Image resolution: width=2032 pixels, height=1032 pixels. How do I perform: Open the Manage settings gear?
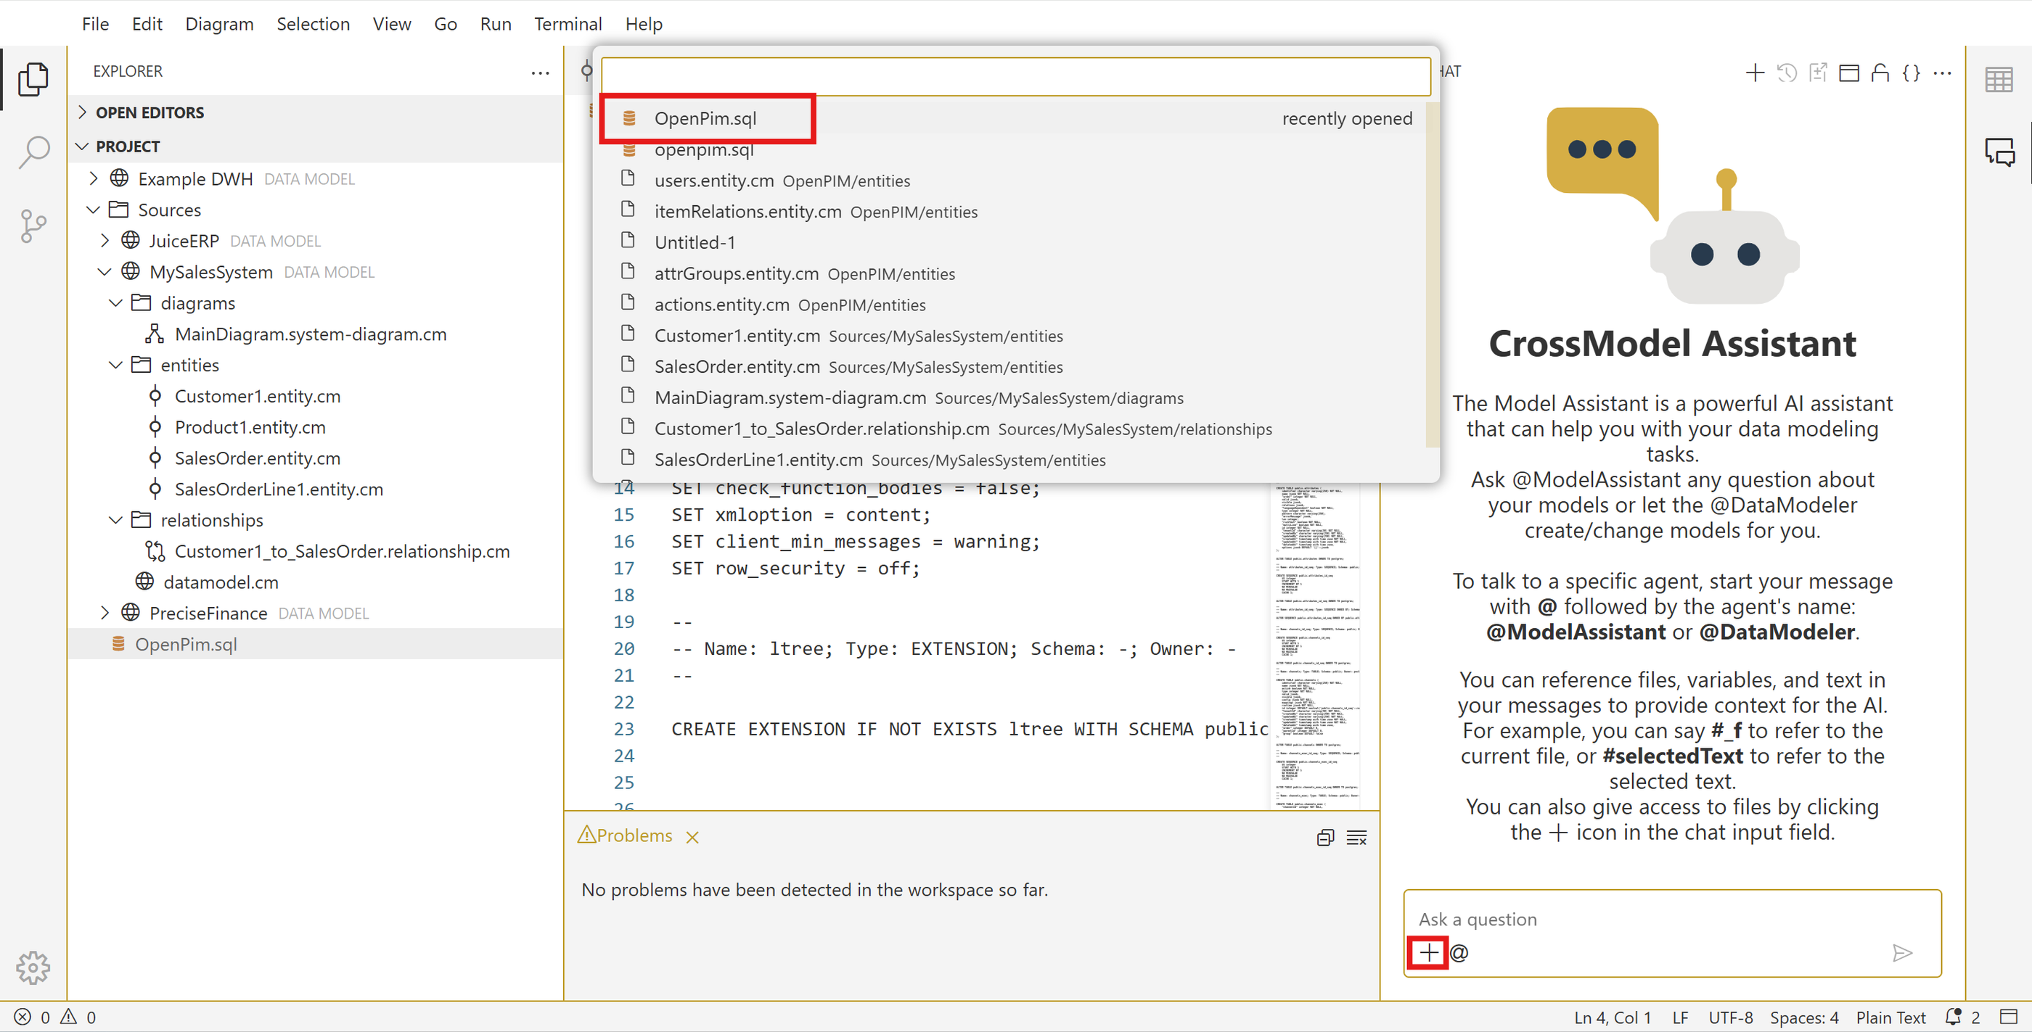(33, 967)
